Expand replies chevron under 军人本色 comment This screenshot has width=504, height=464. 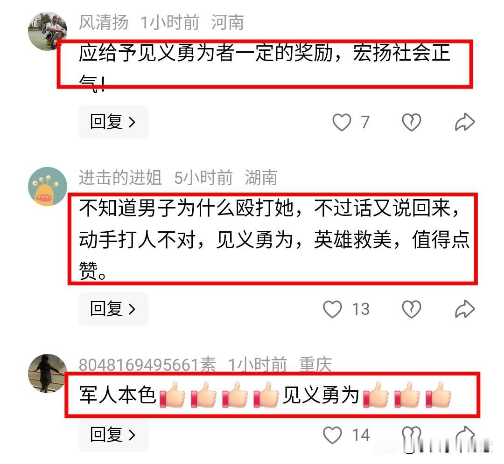click(x=132, y=435)
